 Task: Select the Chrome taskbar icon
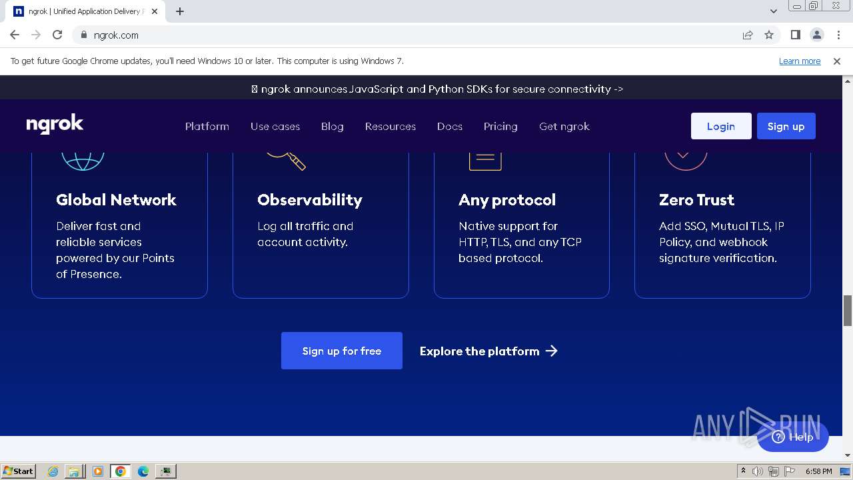(x=120, y=471)
